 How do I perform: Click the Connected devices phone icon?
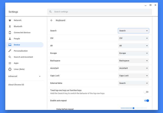click(x=10, y=33)
